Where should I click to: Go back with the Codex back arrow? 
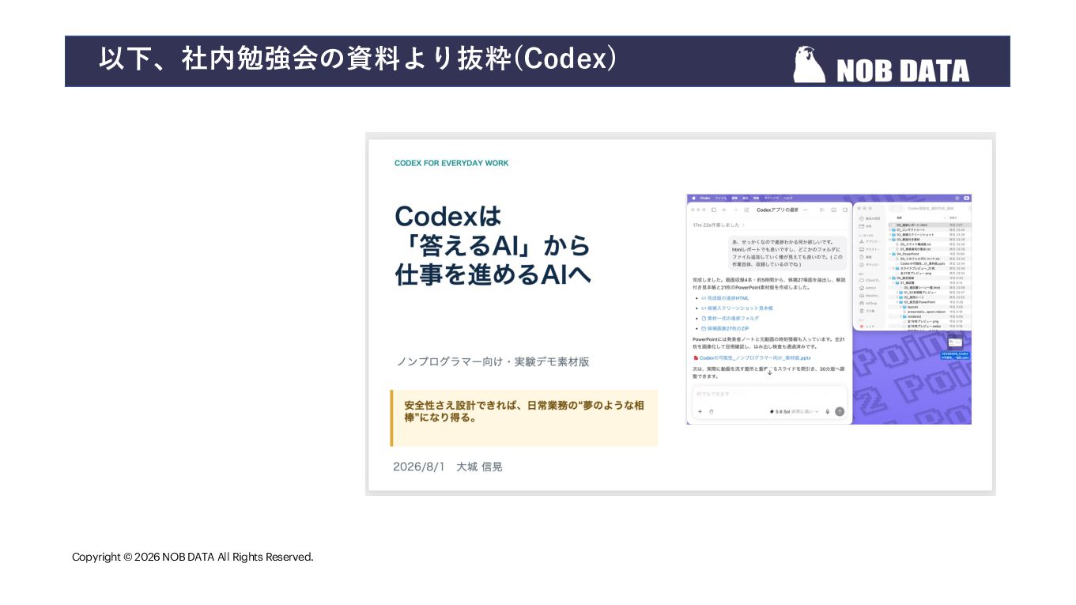coord(725,210)
